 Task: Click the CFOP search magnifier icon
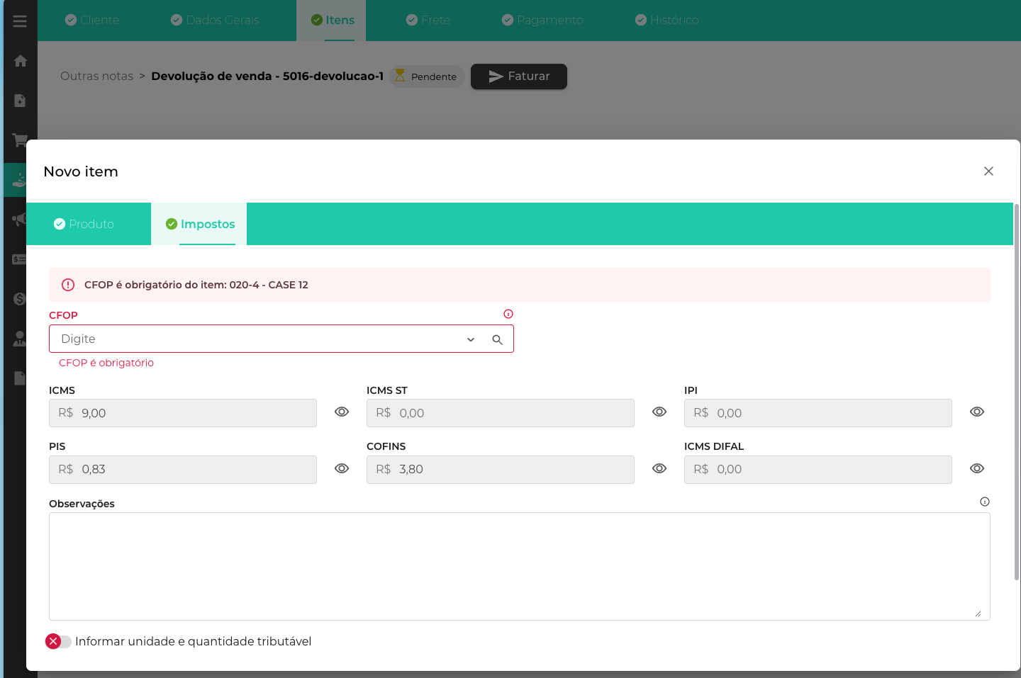497,339
